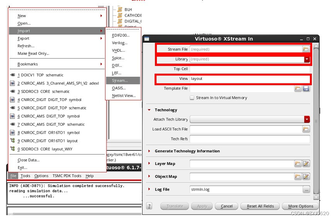
Task: Edit Object Map with pencil icon
Action: click(306, 176)
